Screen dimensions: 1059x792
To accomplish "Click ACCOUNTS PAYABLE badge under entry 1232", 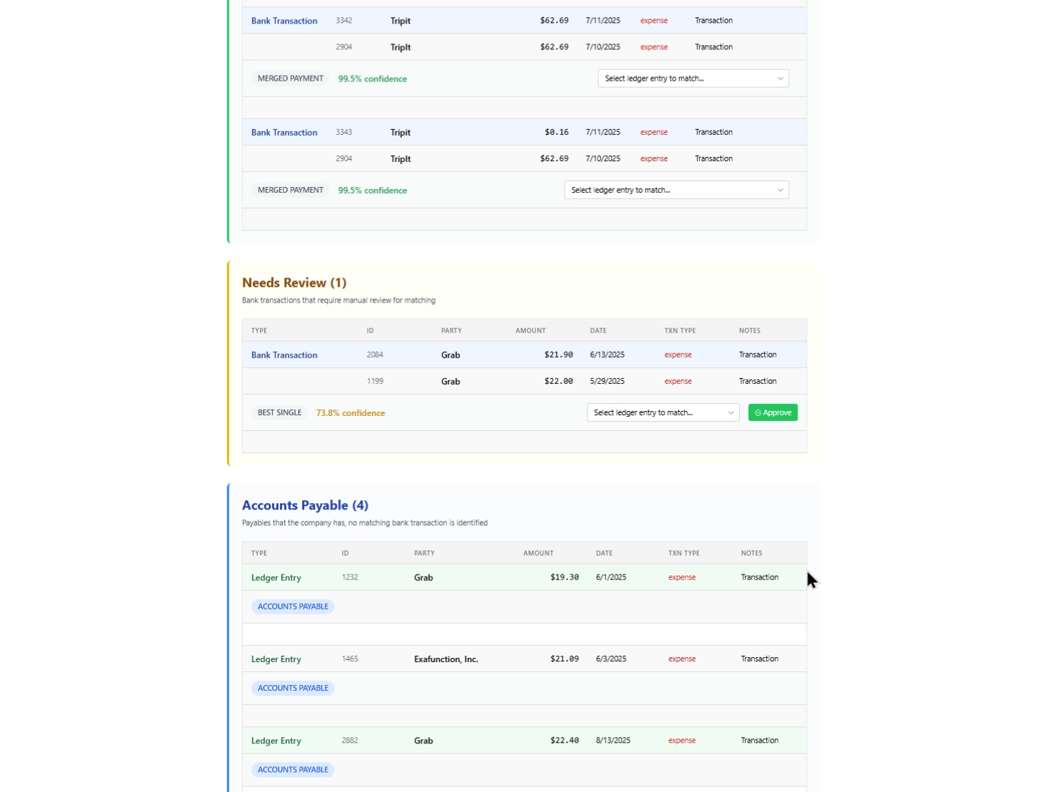I will 293,607.
